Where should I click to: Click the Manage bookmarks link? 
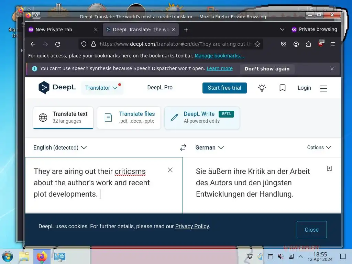219,56
